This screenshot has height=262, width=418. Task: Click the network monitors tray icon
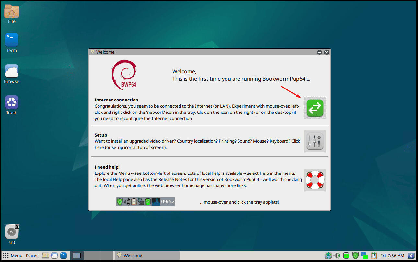[365, 256]
